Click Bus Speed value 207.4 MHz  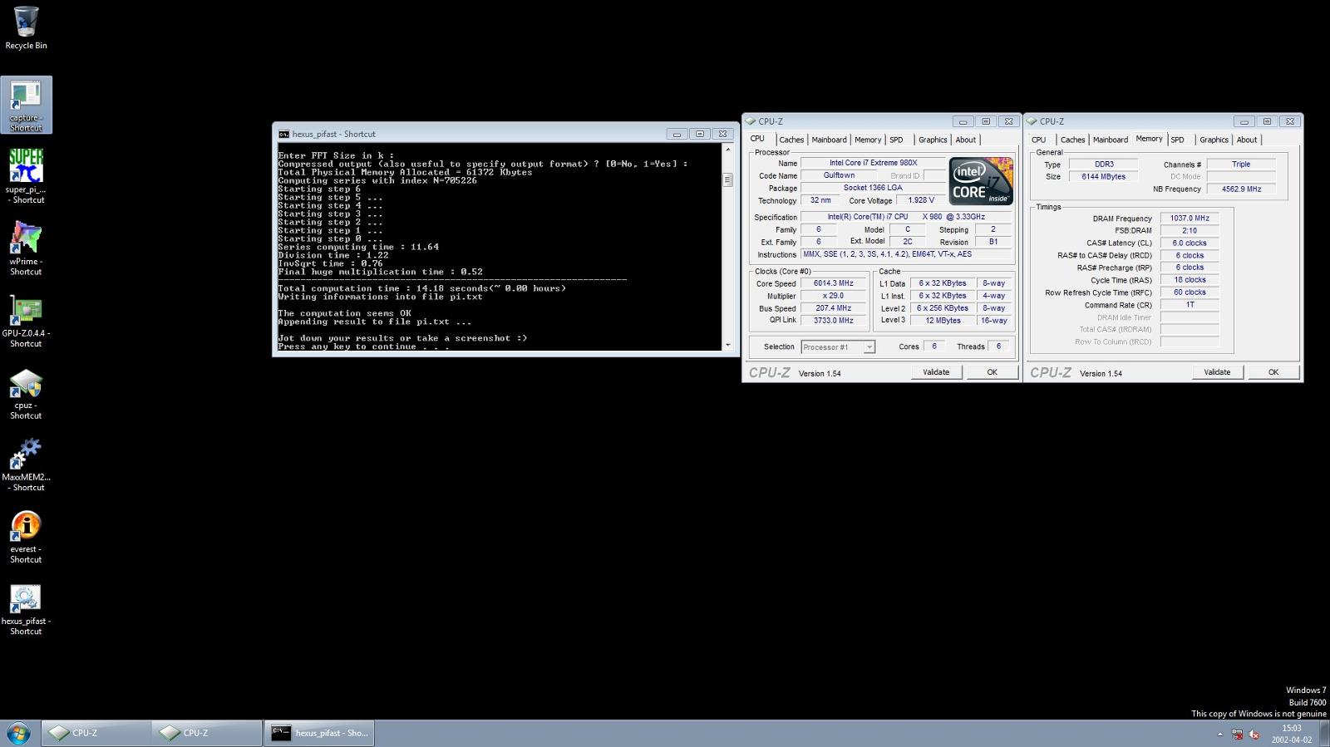point(834,308)
